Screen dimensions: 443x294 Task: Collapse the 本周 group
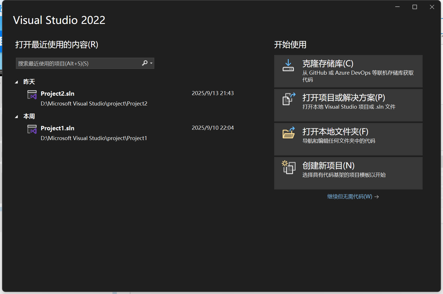click(x=16, y=117)
